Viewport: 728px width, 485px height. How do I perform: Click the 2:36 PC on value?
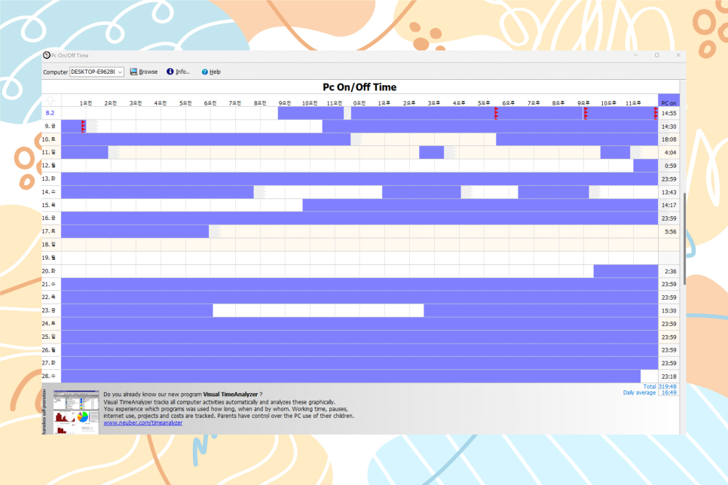669,271
